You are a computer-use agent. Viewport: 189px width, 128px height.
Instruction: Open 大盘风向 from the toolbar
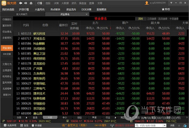pos(40,9)
